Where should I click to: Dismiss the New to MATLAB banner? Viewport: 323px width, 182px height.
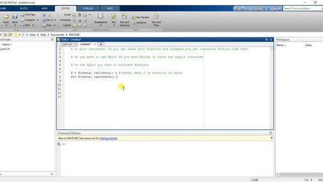[x=272, y=138]
